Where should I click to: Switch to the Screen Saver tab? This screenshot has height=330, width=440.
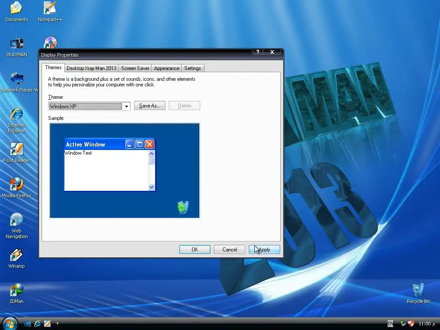tap(135, 68)
